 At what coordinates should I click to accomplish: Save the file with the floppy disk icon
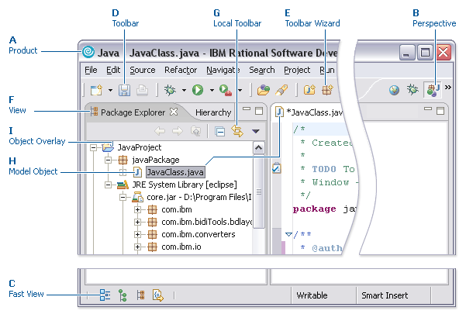click(124, 90)
